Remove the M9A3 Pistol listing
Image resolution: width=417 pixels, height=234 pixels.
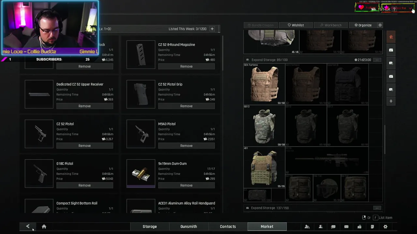pos(186,146)
